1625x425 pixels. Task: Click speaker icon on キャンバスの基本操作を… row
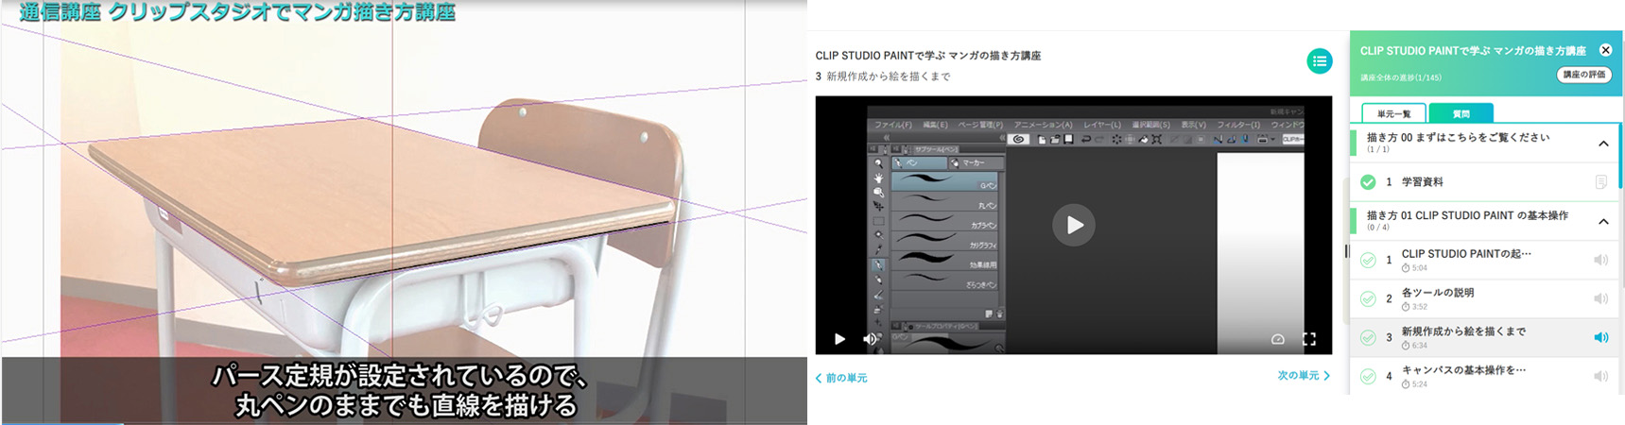pos(1600,376)
